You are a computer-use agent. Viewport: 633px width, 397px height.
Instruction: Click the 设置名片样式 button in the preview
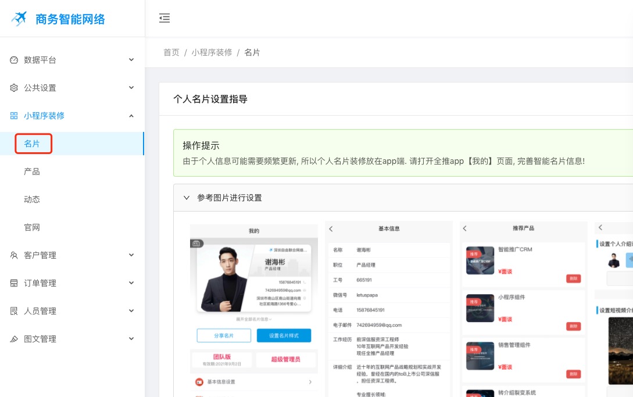click(x=284, y=335)
